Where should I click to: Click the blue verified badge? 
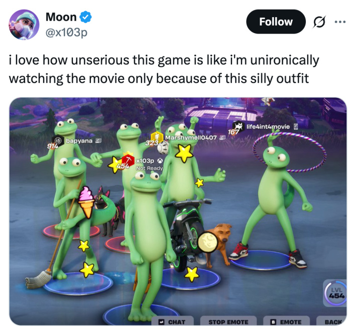(85, 17)
